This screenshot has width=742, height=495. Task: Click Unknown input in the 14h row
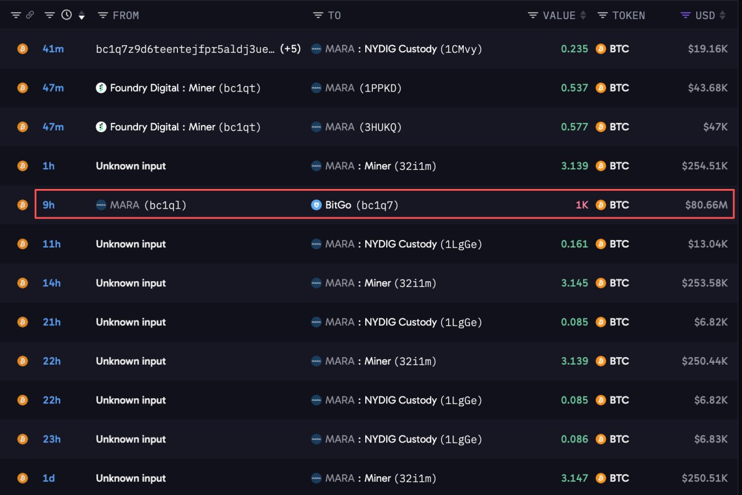click(131, 283)
